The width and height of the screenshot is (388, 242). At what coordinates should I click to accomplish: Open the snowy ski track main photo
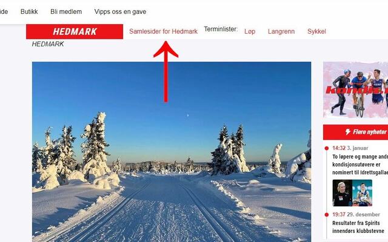click(x=172, y=152)
